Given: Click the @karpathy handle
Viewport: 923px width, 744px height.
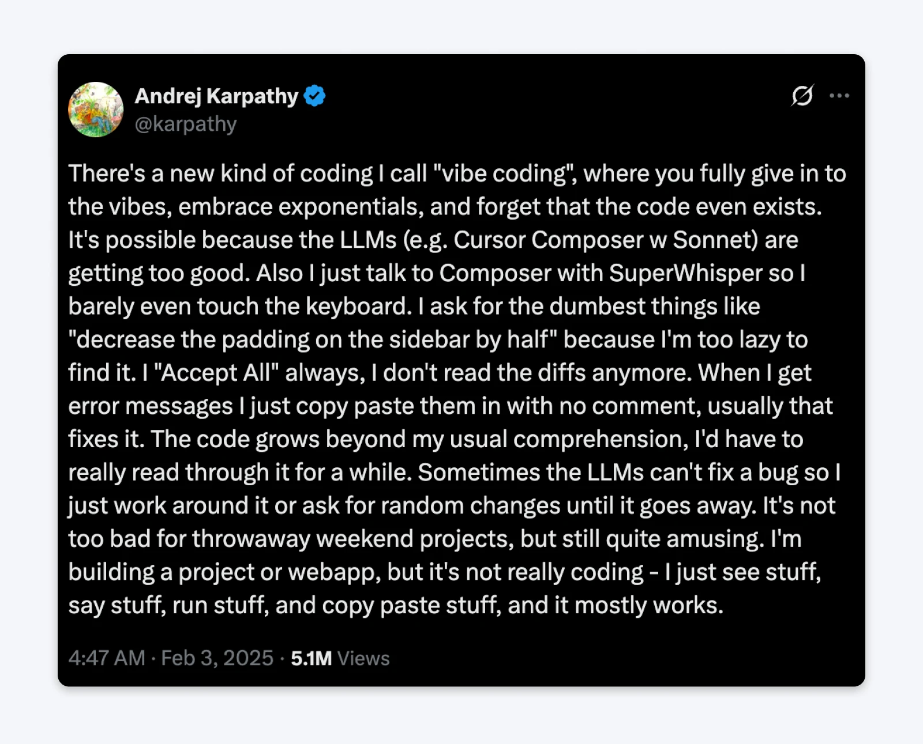Looking at the screenshot, I should 186,123.
